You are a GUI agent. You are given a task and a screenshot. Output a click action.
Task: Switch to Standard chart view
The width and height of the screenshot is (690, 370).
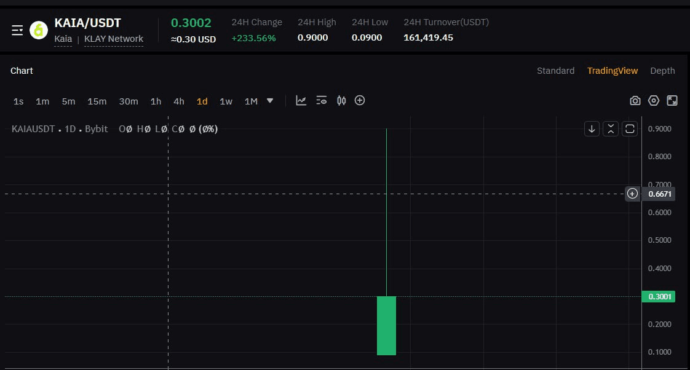pyautogui.click(x=555, y=71)
